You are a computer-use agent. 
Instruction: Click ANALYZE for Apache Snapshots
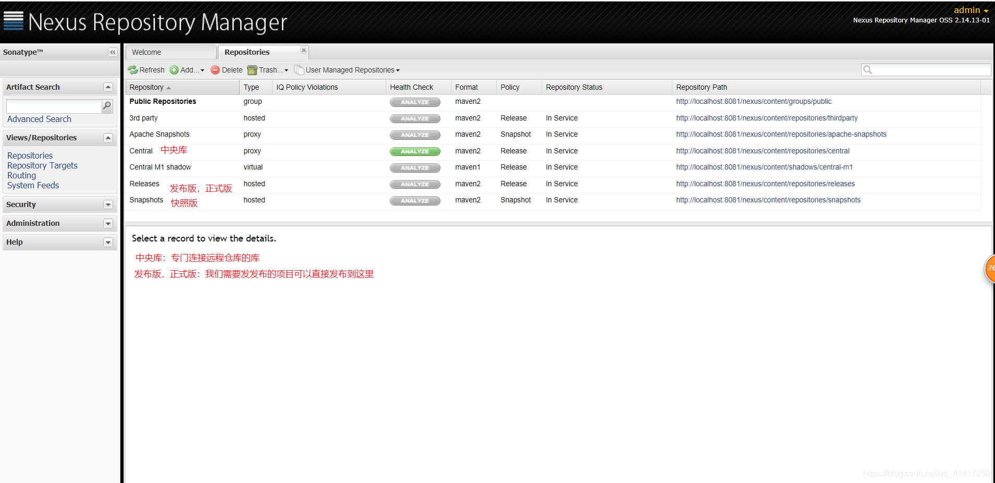pos(415,135)
